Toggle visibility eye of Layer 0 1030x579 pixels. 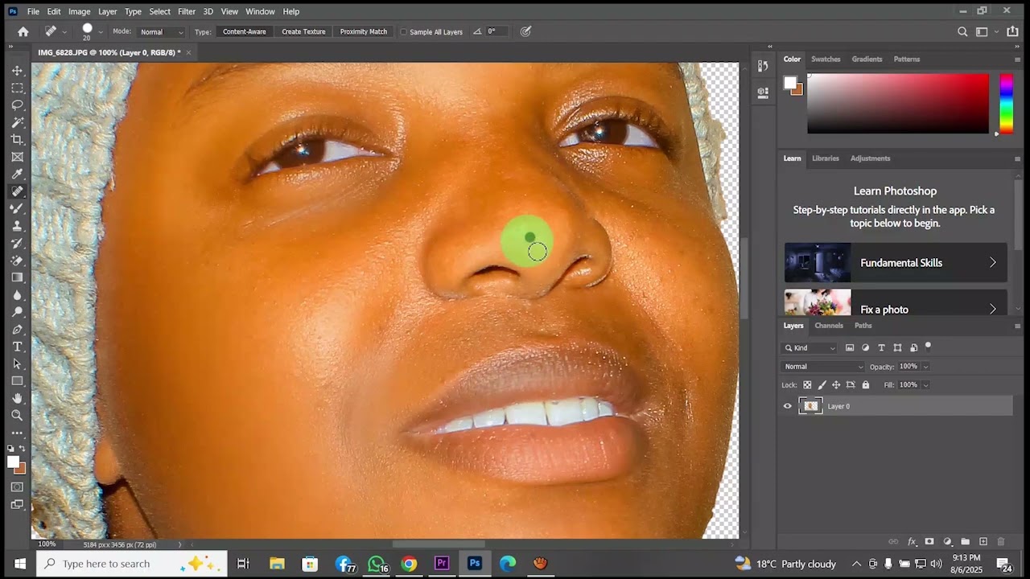tap(788, 406)
